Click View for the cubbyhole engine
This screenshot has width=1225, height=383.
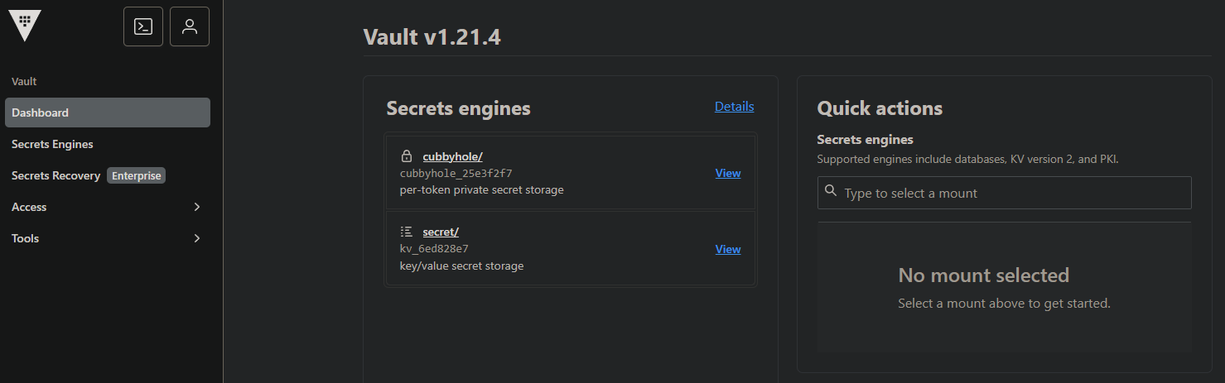[727, 173]
